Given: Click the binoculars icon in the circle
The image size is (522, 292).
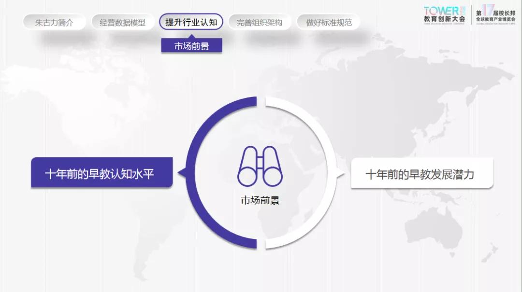Looking at the screenshot, I should pyautogui.click(x=260, y=167).
